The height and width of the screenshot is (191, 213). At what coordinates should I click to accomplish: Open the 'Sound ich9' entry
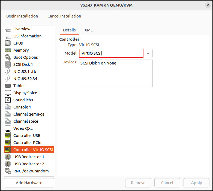click(x=23, y=100)
